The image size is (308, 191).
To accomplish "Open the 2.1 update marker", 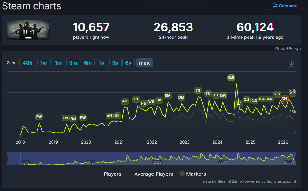I will click(x=239, y=103).
